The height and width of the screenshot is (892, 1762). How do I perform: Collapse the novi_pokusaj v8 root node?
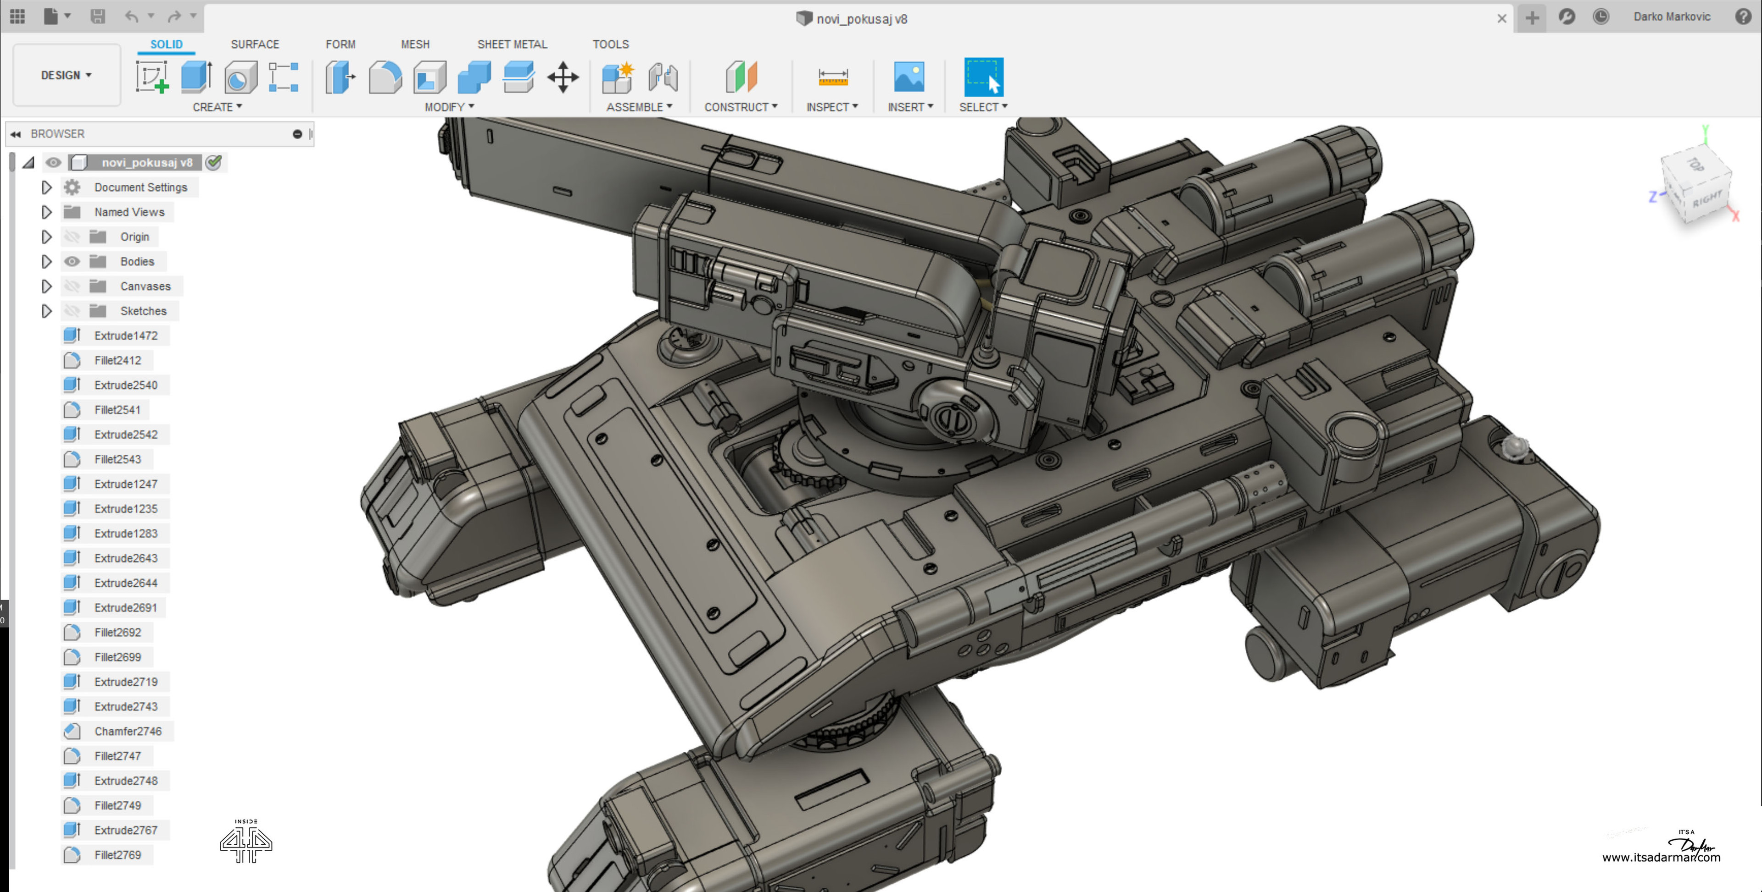tap(29, 163)
